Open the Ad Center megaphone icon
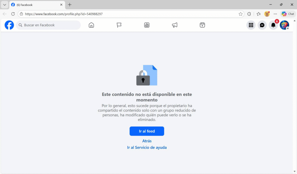Image resolution: width=297 pixels, height=174 pixels. (175, 25)
